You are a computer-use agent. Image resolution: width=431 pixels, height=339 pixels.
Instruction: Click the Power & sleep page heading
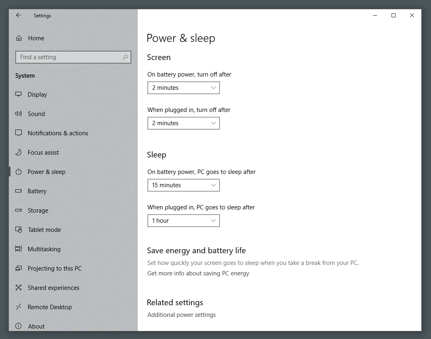[181, 38]
